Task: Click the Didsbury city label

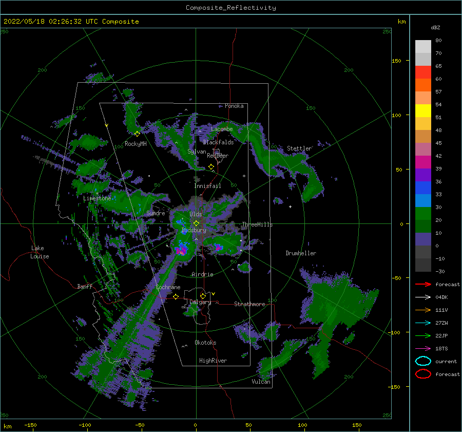Action: (x=194, y=230)
